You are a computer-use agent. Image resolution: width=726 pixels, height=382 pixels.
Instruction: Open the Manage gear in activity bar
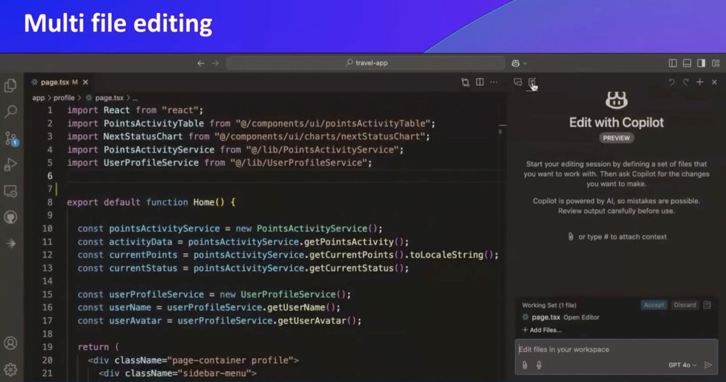pyautogui.click(x=10, y=369)
